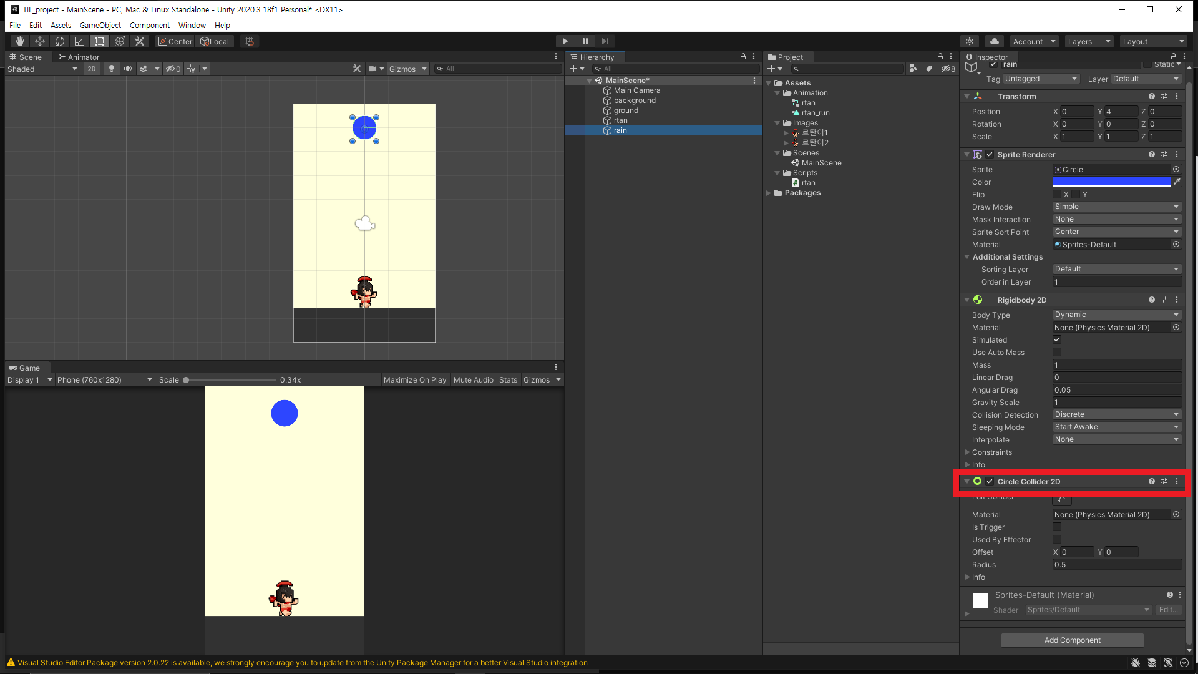Toggle Is Trigger checkbox on collider

click(x=1058, y=527)
